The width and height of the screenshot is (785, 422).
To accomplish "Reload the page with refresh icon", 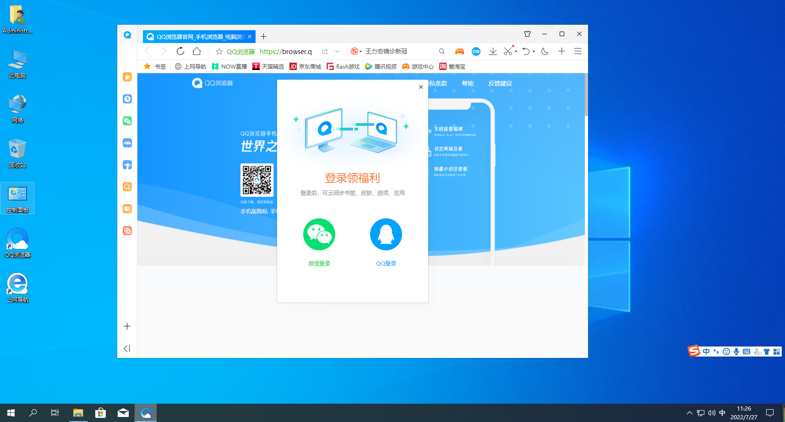I will pos(180,51).
